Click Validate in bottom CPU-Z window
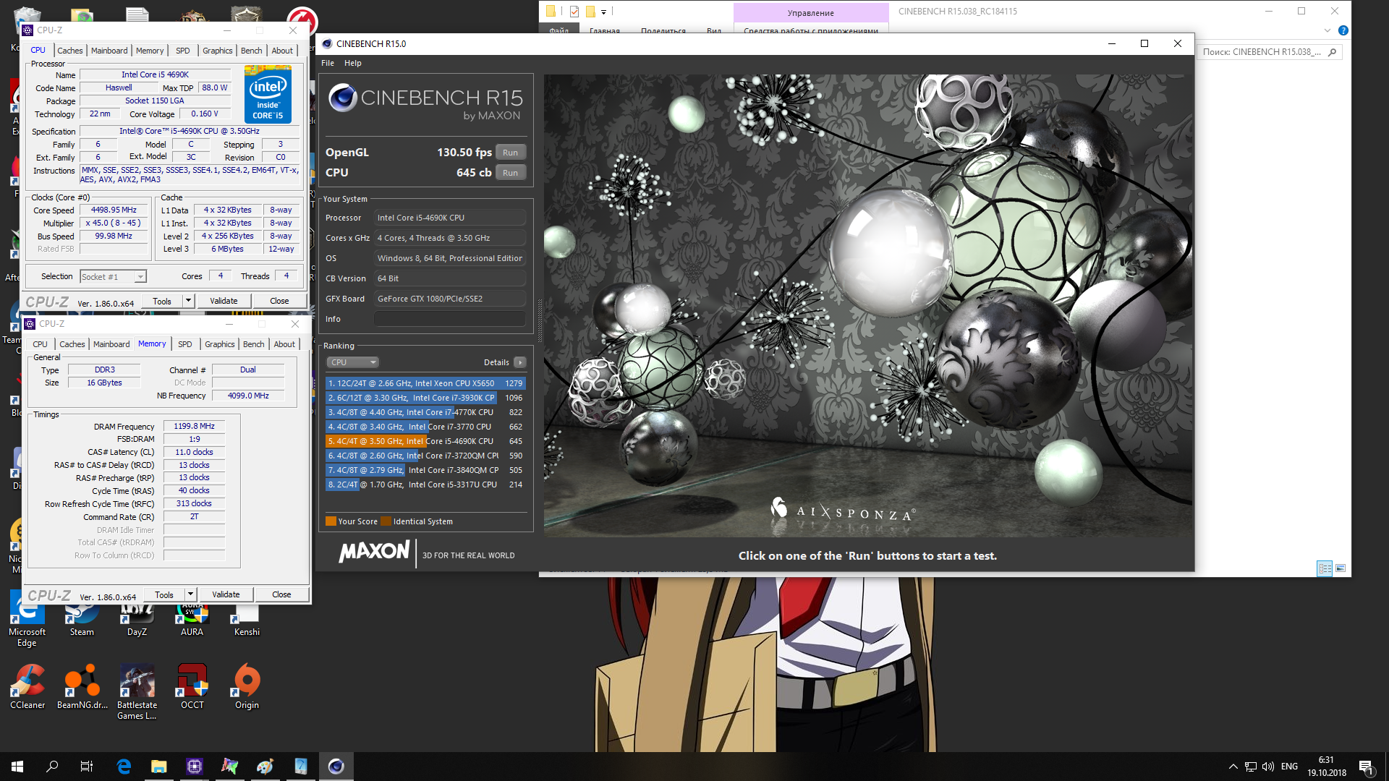 226,594
